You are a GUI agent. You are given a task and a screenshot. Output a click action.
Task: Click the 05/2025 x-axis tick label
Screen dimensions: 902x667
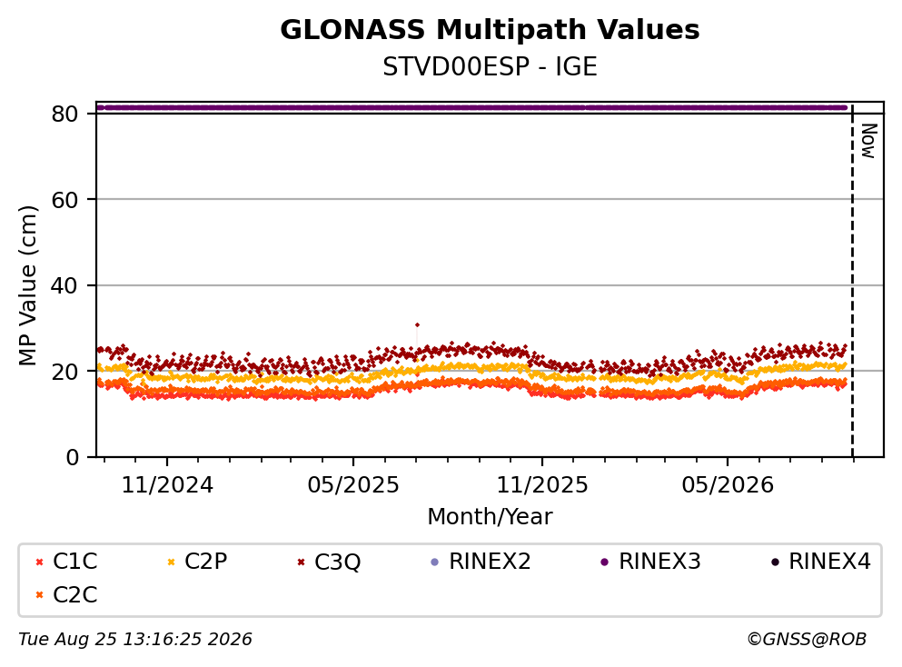point(353,485)
